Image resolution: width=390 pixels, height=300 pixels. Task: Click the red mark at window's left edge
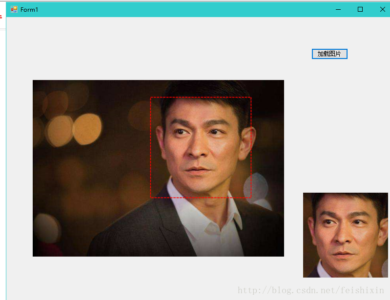tap(1, 17)
